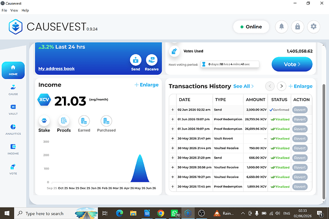329x219 pixels.
Task: Open Google Chrome from taskbar
Action: coord(161,213)
